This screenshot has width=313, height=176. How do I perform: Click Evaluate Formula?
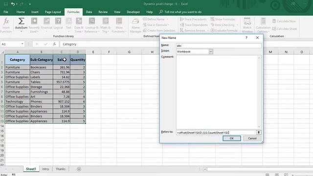pyautogui.click(x=224, y=30)
